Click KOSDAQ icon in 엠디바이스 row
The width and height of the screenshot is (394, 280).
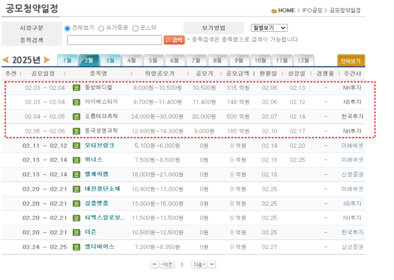pos(76,247)
